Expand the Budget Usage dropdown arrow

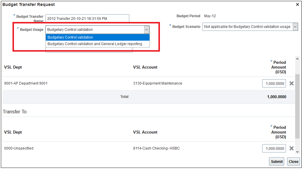pos(146,30)
